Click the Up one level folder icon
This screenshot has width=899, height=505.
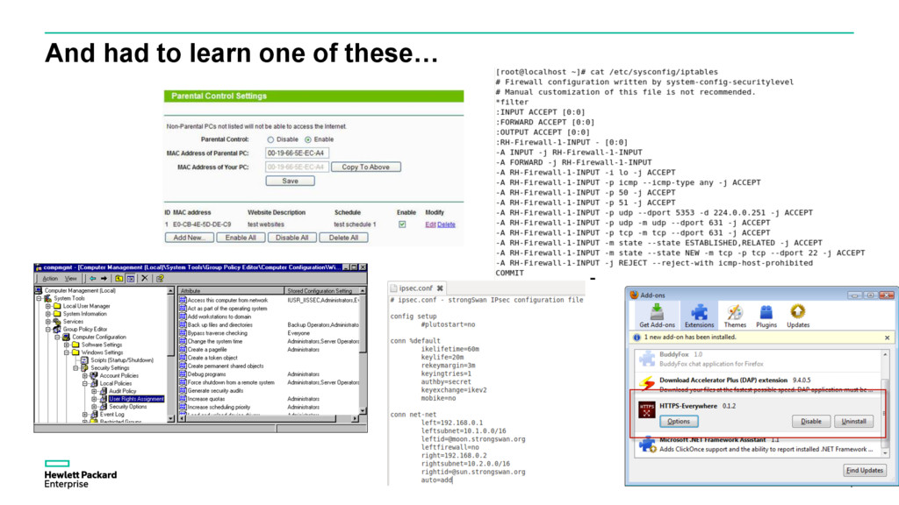pyautogui.click(x=119, y=278)
